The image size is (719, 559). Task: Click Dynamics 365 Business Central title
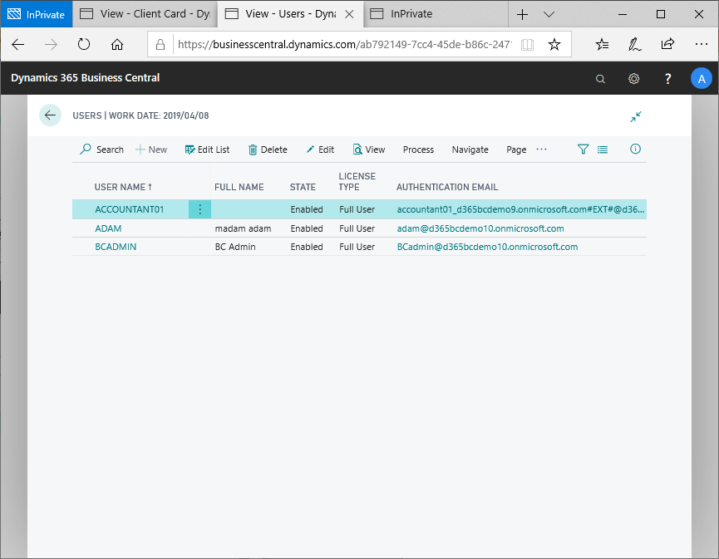coord(86,78)
